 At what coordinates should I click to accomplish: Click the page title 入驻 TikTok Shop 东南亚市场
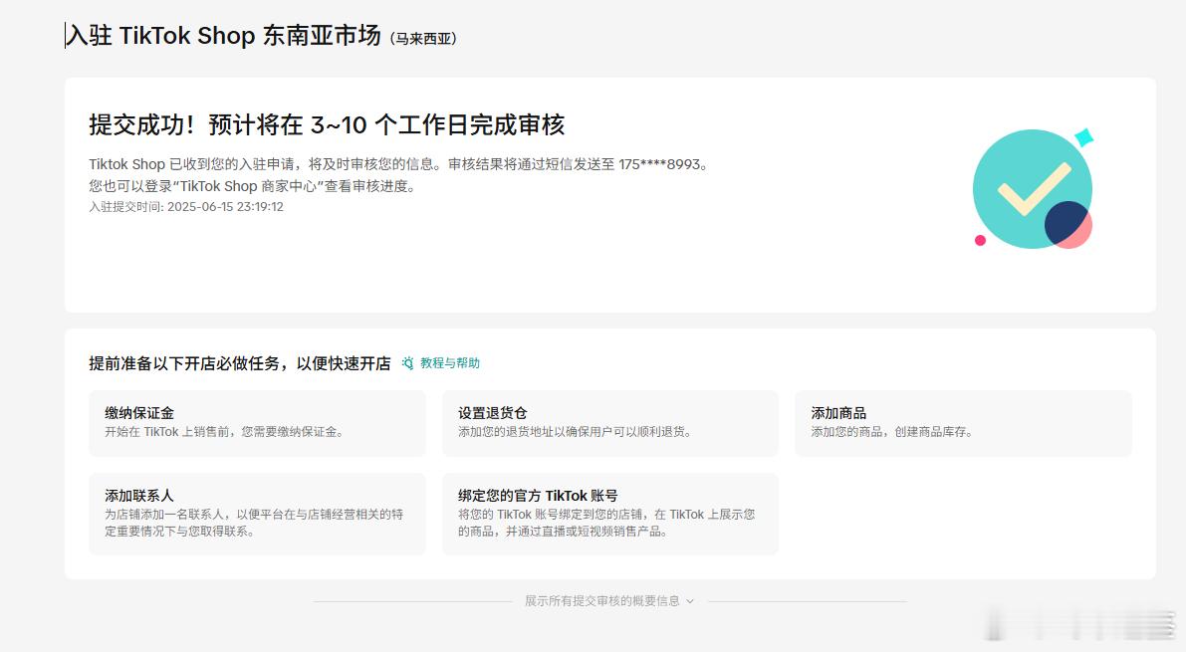click(224, 36)
